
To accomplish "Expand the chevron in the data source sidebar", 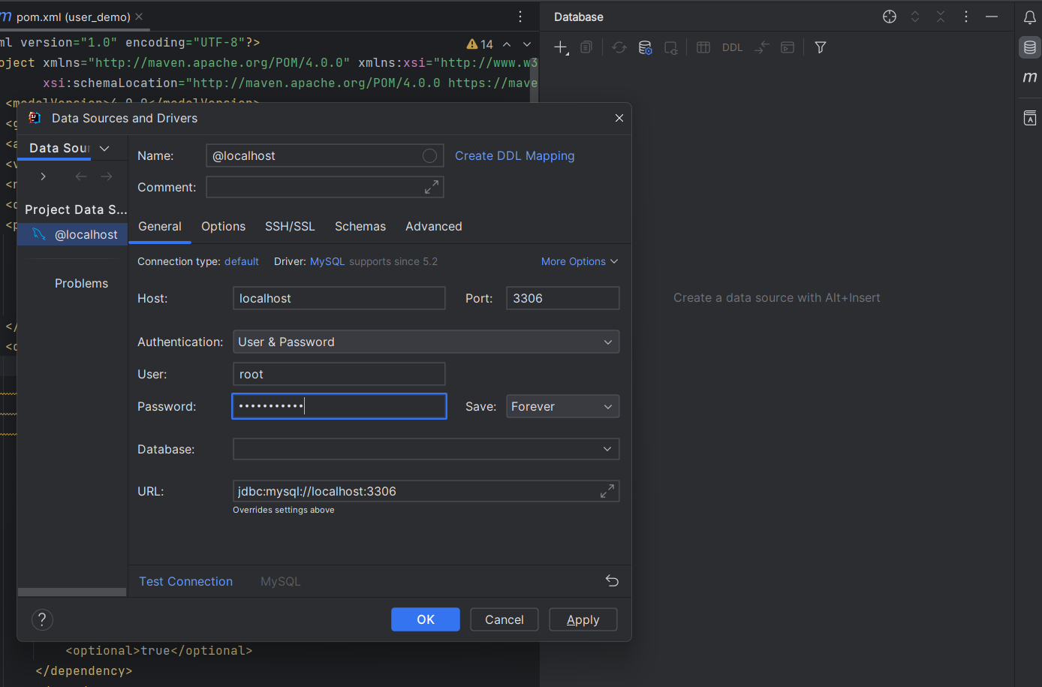I will [44, 176].
